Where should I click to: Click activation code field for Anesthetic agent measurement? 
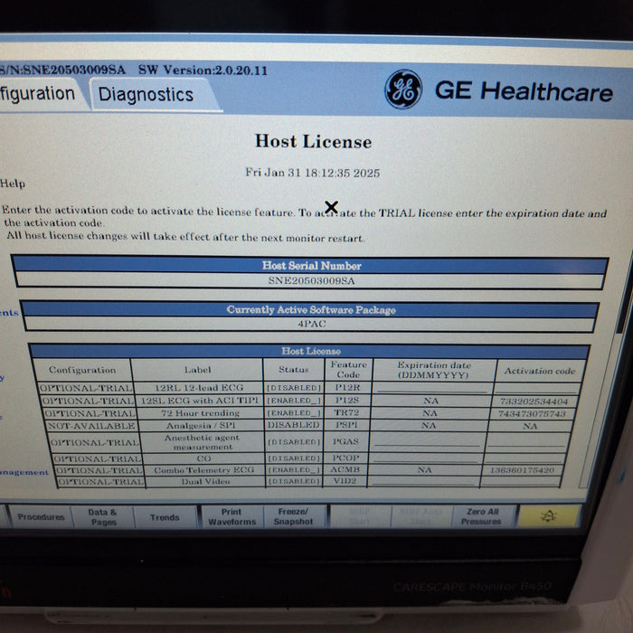point(525,441)
